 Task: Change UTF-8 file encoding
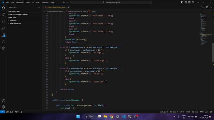182,112
